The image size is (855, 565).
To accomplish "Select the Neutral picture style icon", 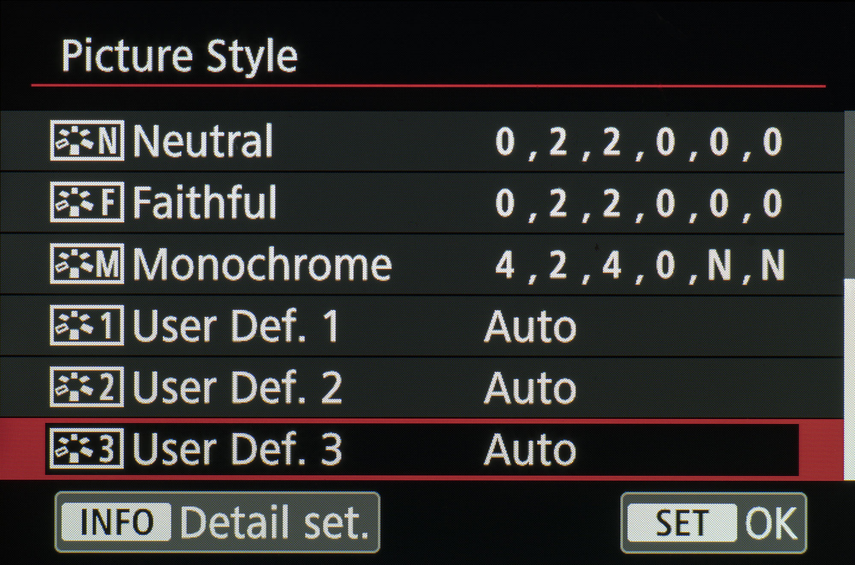I will 87,141.
